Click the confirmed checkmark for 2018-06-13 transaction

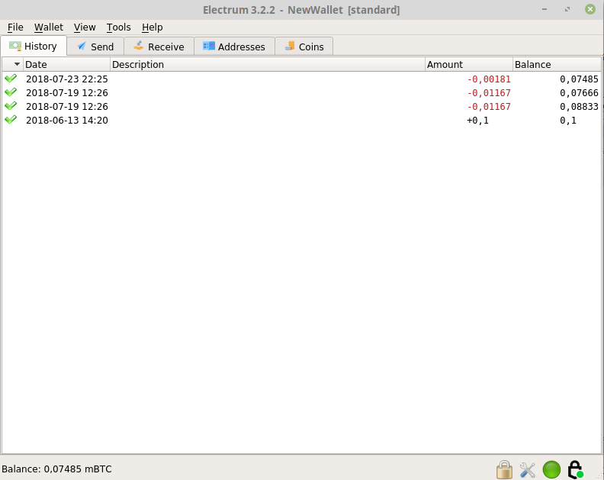(11, 120)
